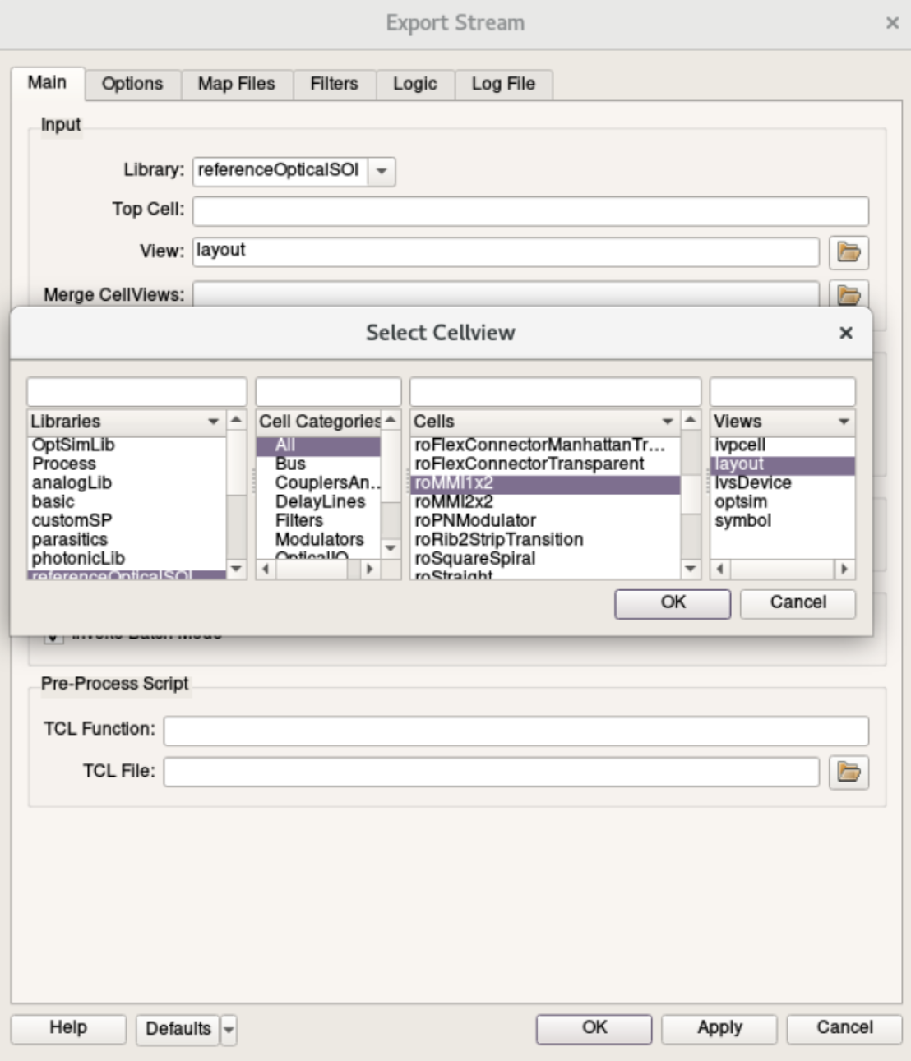Viewport: 911px width, 1061px height.
Task: Select the All cell category
Action: 318,445
